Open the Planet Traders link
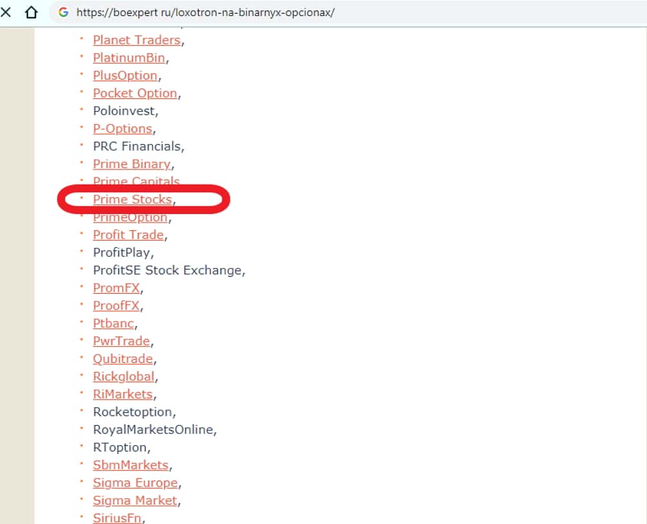Image resolution: width=647 pixels, height=524 pixels. [x=137, y=40]
